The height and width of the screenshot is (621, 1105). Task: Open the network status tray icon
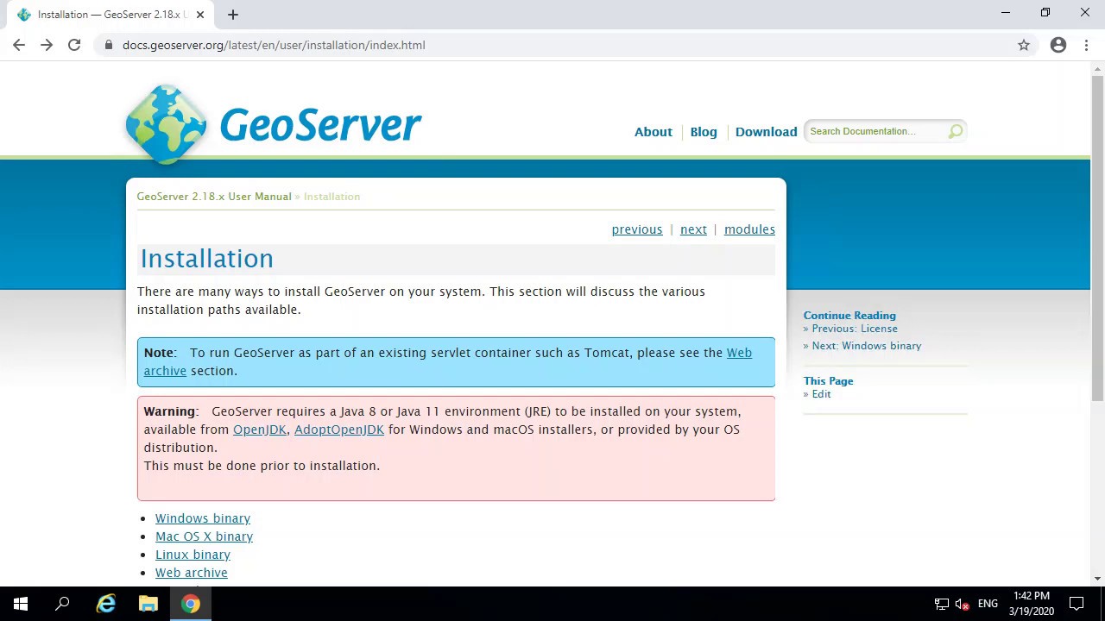click(941, 604)
